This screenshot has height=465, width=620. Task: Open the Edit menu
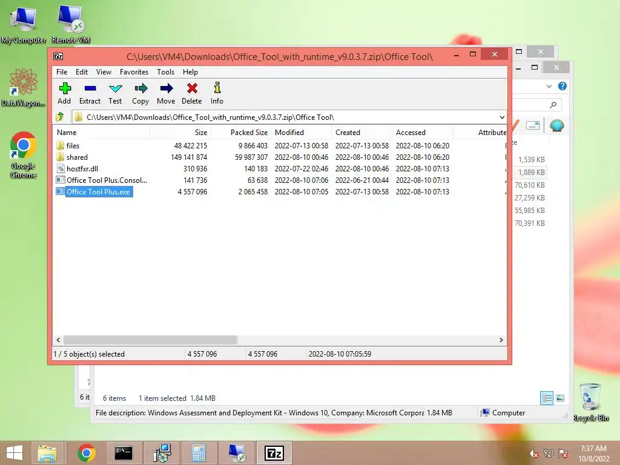pyautogui.click(x=82, y=72)
